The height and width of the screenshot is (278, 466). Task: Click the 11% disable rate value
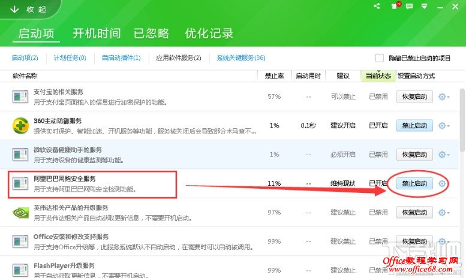coord(274,183)
